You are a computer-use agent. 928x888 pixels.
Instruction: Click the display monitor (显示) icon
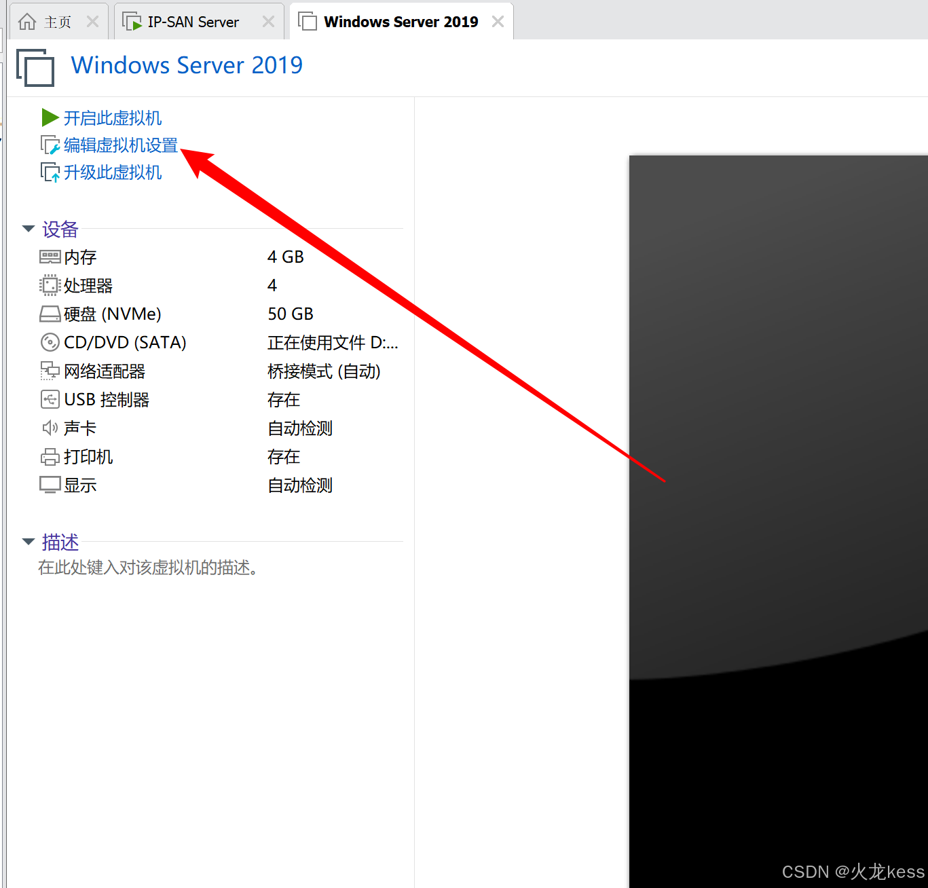tap(50, 485)
